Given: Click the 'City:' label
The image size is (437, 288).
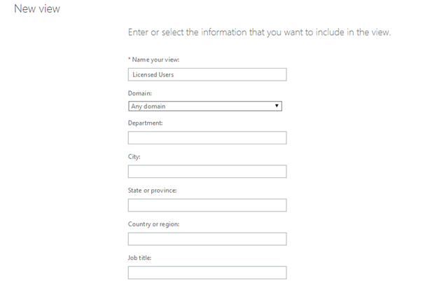Looking at the screenshot, I should pyautogui.click(x=134, y=157).
